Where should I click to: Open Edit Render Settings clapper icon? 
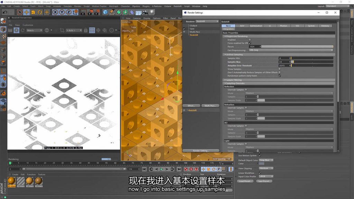[x=97, y=12]
